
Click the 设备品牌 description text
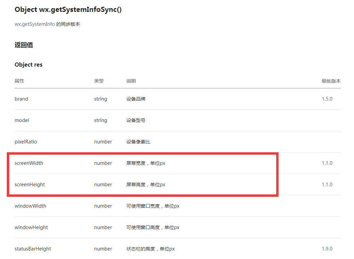(x=135, y=99)
